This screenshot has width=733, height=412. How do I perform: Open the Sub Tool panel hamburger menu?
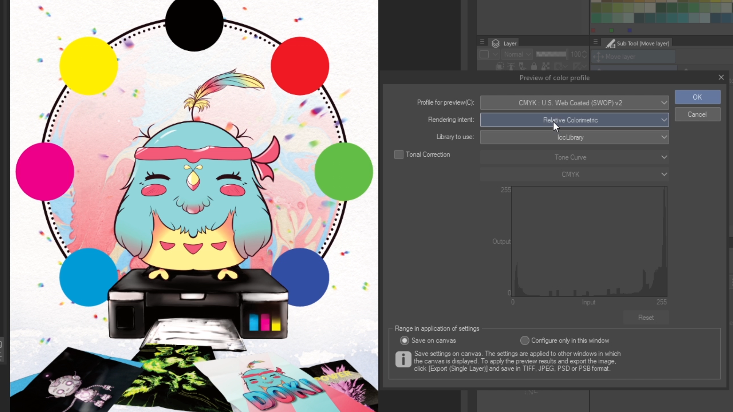(x=595, y=42)
